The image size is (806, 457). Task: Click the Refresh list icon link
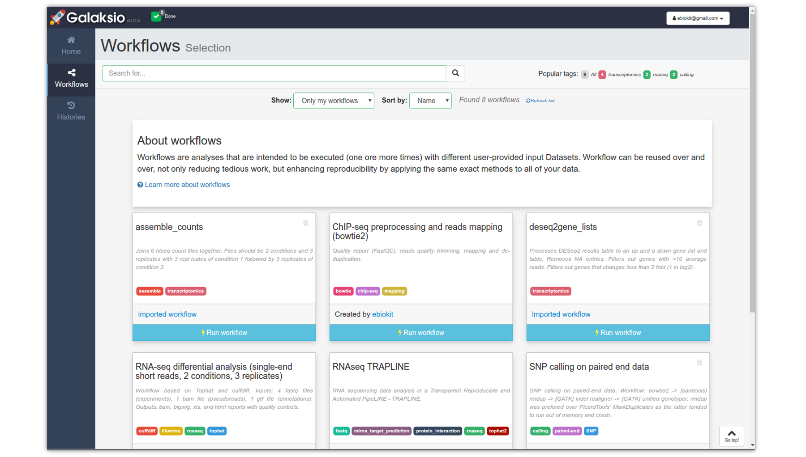click(540, 101)
